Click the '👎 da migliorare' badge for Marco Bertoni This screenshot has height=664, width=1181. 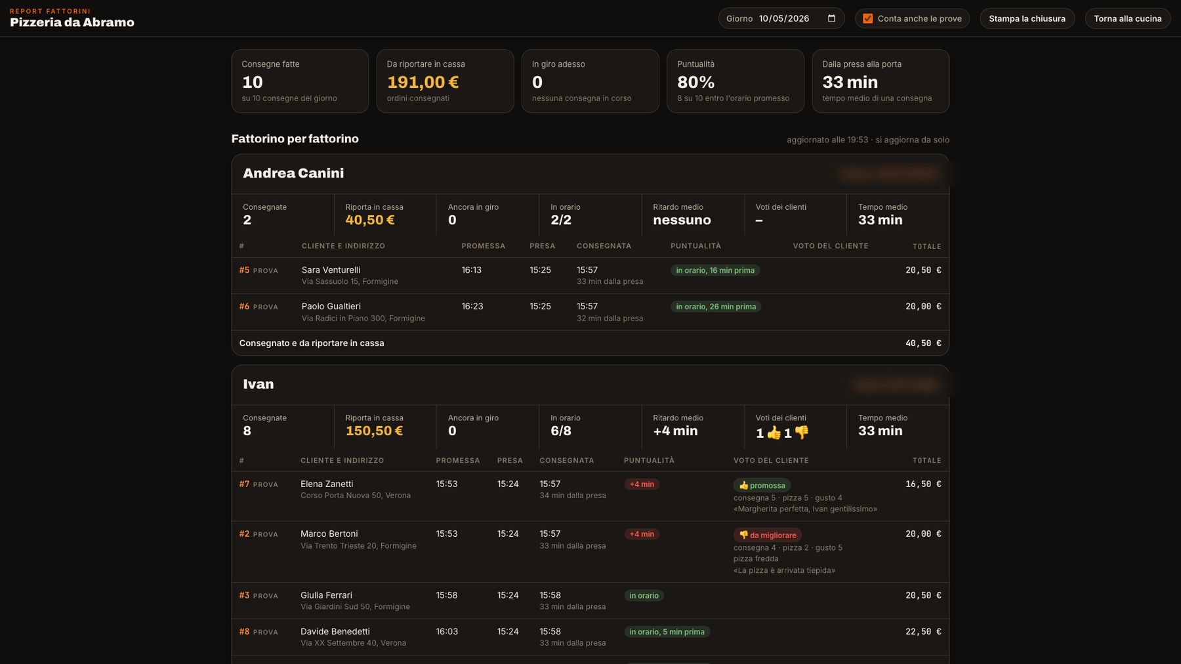coord(767,535)
